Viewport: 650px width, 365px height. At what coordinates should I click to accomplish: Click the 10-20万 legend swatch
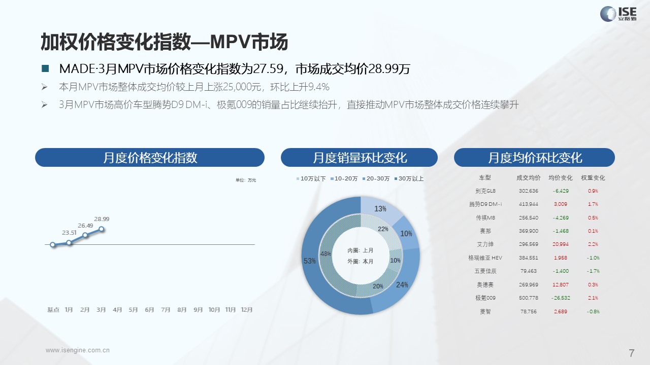[331, 179]
